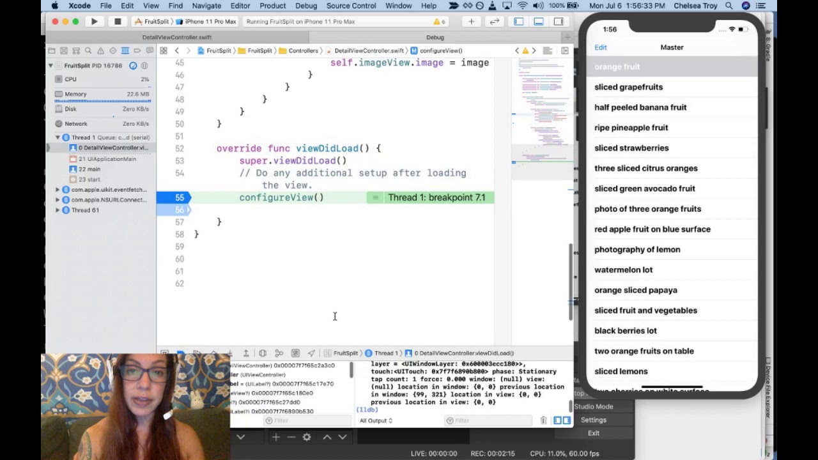Open the FruitSplit scheme selector
Viewport: 818px width, 460px height.
[x=152, y=22]
